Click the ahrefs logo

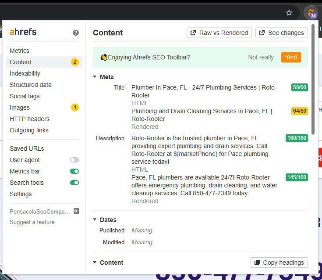(x=23, y=32)
